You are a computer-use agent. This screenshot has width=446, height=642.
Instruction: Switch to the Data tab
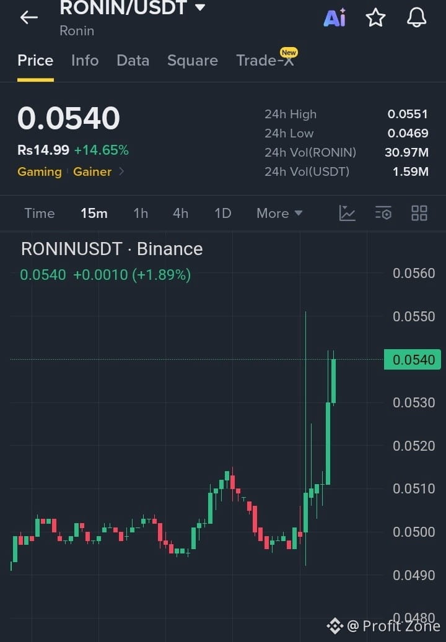[133, 61]
